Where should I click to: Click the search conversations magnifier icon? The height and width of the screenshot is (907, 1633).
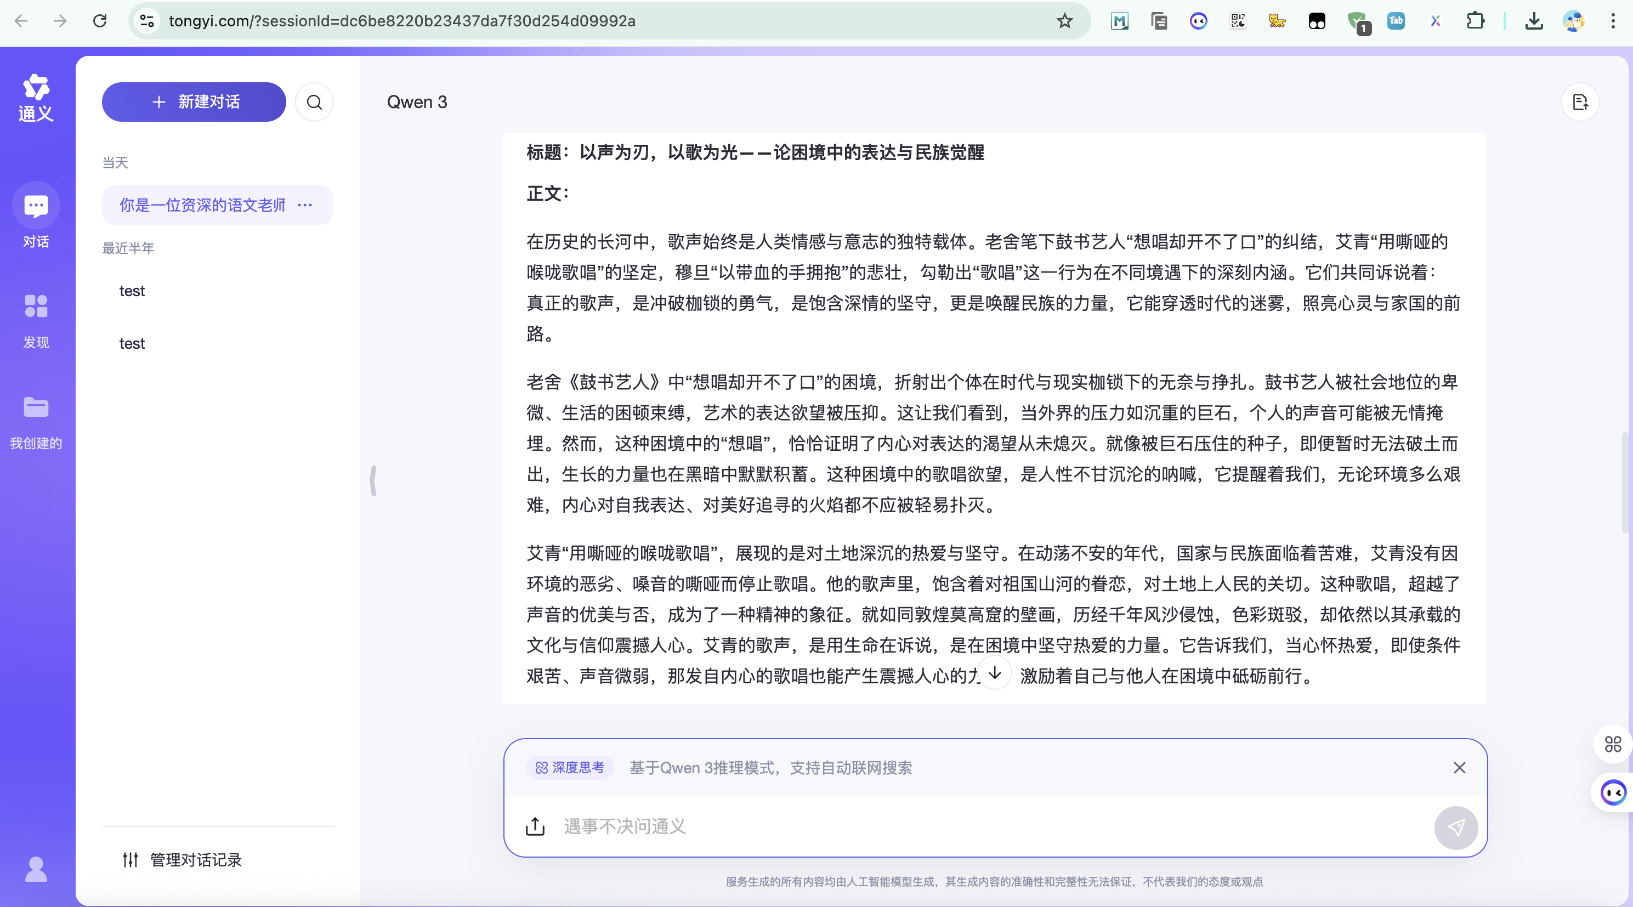[x=314, y=102]
